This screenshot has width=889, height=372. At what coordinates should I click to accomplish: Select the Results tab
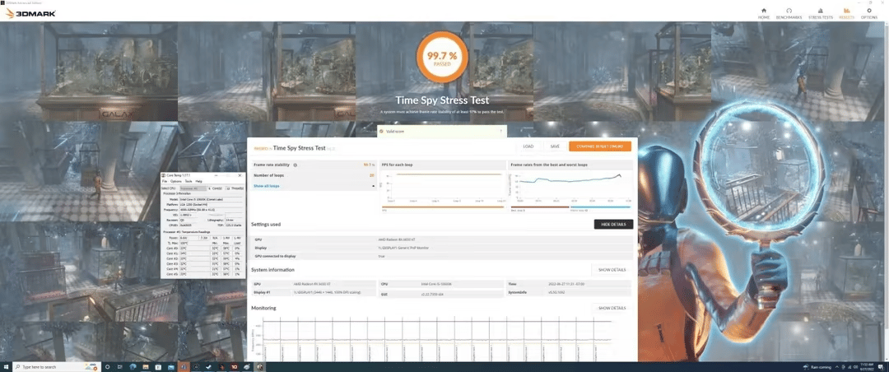(846, 14)
